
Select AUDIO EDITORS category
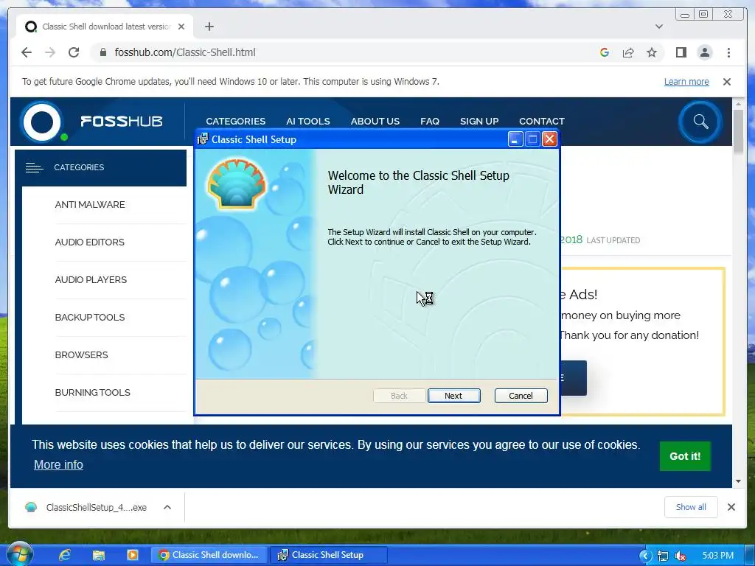tap(89, 242)
